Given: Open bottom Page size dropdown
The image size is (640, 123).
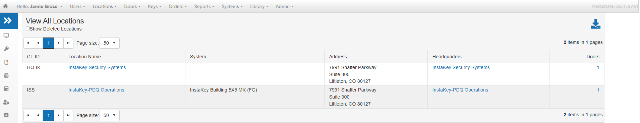Looking at the screenshot, I should (x=110, y=115).
